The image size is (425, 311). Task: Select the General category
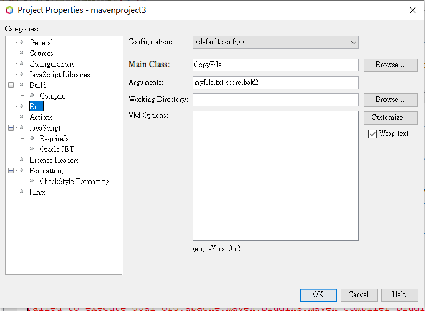pos(41,43)
